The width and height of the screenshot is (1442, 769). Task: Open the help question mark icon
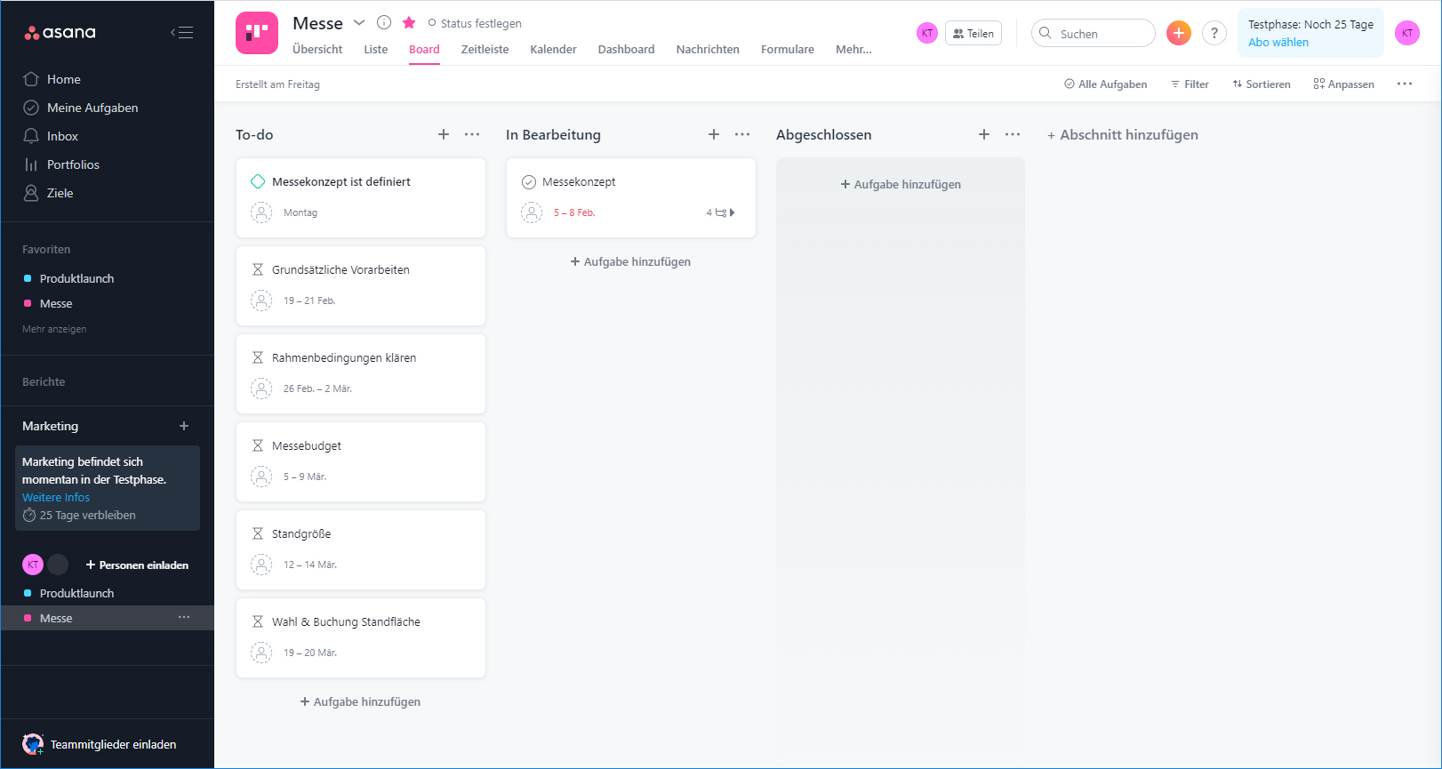[x=1214, y=33]
